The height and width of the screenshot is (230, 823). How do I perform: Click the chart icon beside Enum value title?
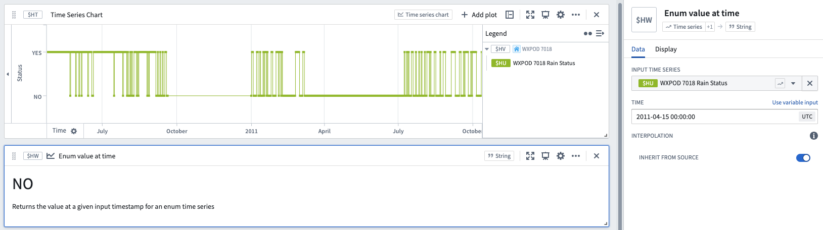pyautogui.click(x=51, y=156)
